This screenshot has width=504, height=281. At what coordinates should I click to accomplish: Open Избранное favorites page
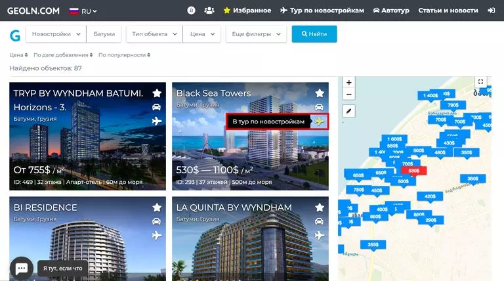point(247,11)
